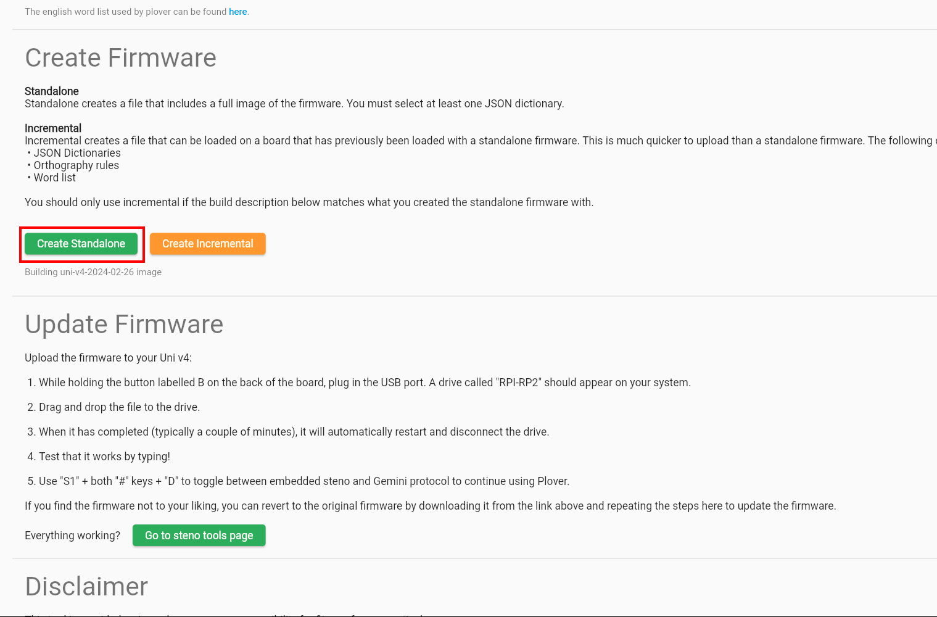Image resolution: width=937 pixels, height=617 pixels.
Task: Open the Go to steno tools page button
Action: pos(199,536)
